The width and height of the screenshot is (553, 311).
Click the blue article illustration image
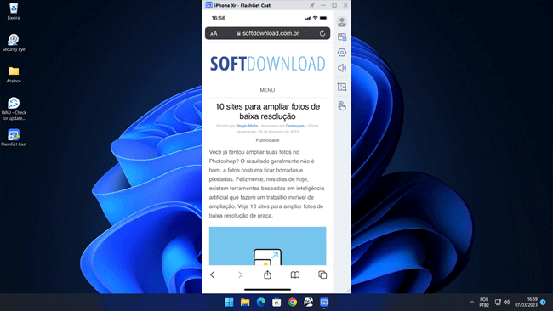pos(267,246)
